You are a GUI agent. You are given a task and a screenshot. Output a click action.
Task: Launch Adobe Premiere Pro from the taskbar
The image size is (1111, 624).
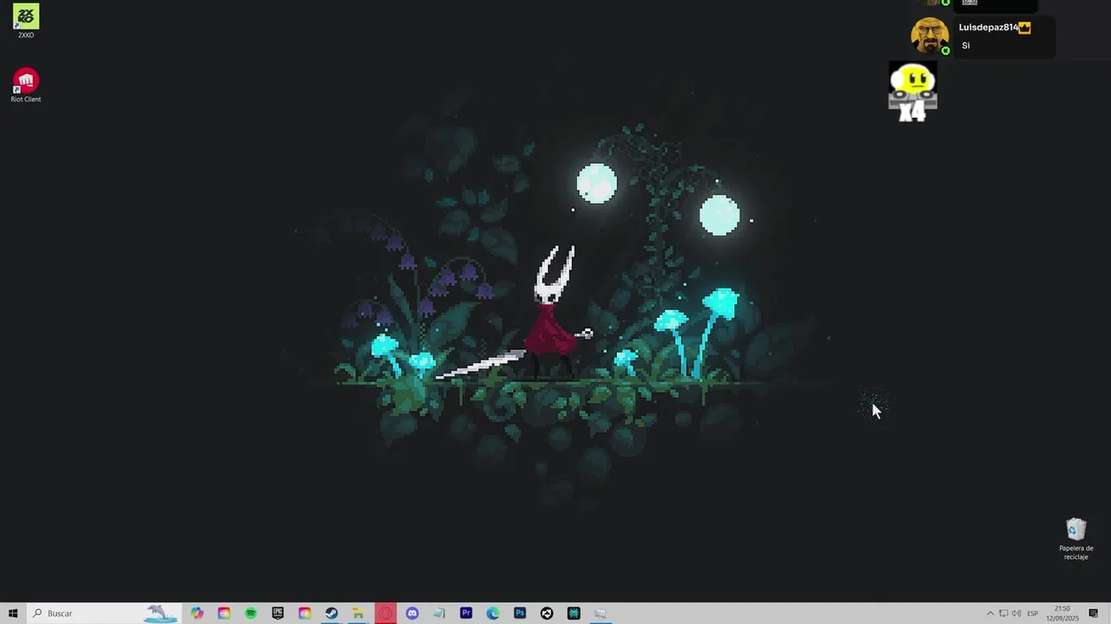466,614
